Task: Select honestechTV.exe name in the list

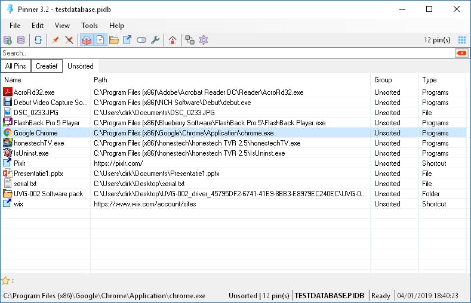Action: pos(39,143)
